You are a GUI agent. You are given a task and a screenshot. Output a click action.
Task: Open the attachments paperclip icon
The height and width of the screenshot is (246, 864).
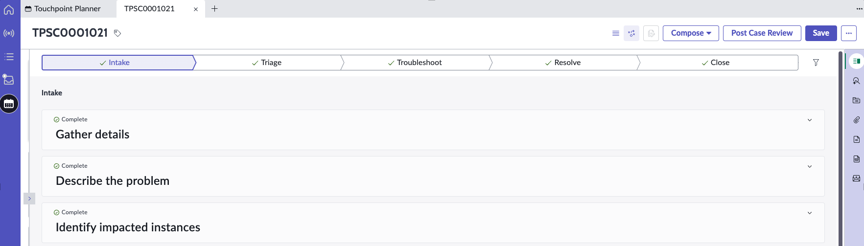coord(856,120)
